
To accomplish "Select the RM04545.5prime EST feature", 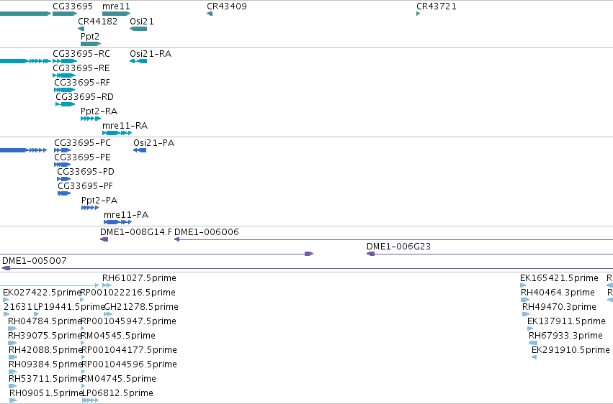I will (x=83, y=343).
